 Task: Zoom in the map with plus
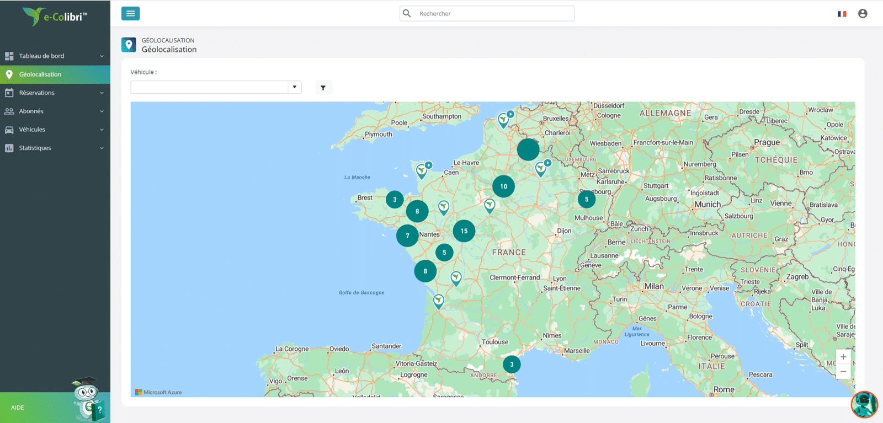tap(843, 357)
